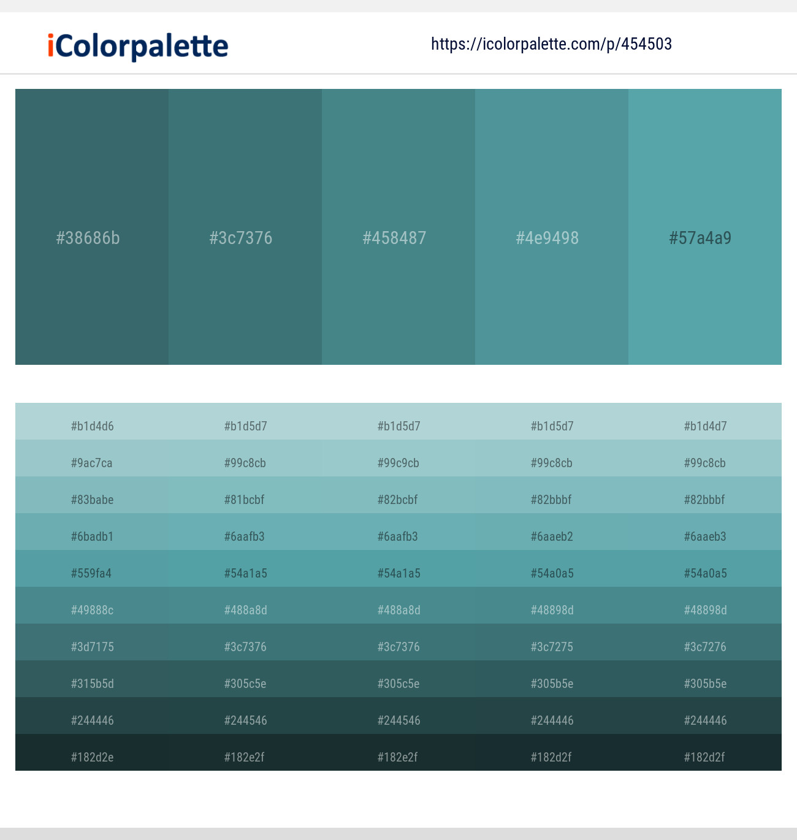This screenshot has width=797, height=840.
Task: Pick the #182d2e darkest shade cell
Action: click(x=92, y=752)
